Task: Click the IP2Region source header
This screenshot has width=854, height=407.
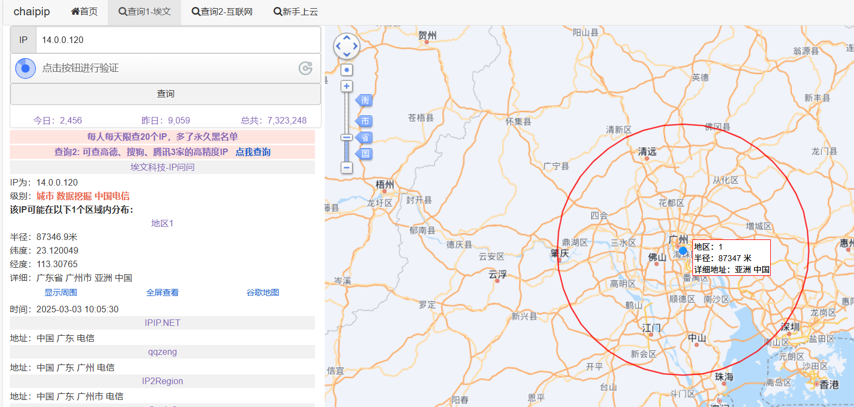Action: click(x=162, y=381)
